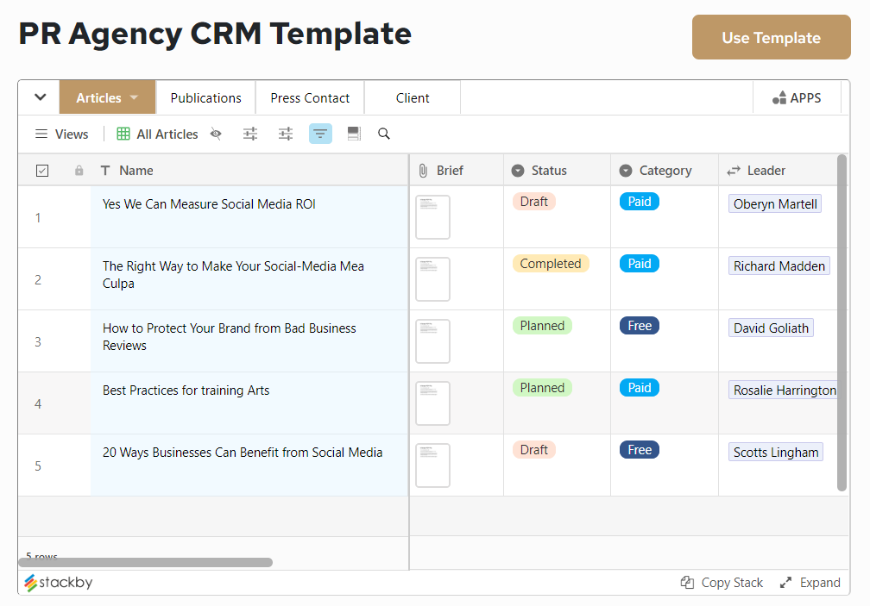Screen dimensions: 870x606
Task: Open the search in the toolbar
Action: tap(383, 134)
